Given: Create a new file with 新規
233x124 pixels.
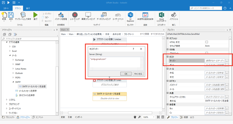Looking at the screenshot, I should 4,16.
